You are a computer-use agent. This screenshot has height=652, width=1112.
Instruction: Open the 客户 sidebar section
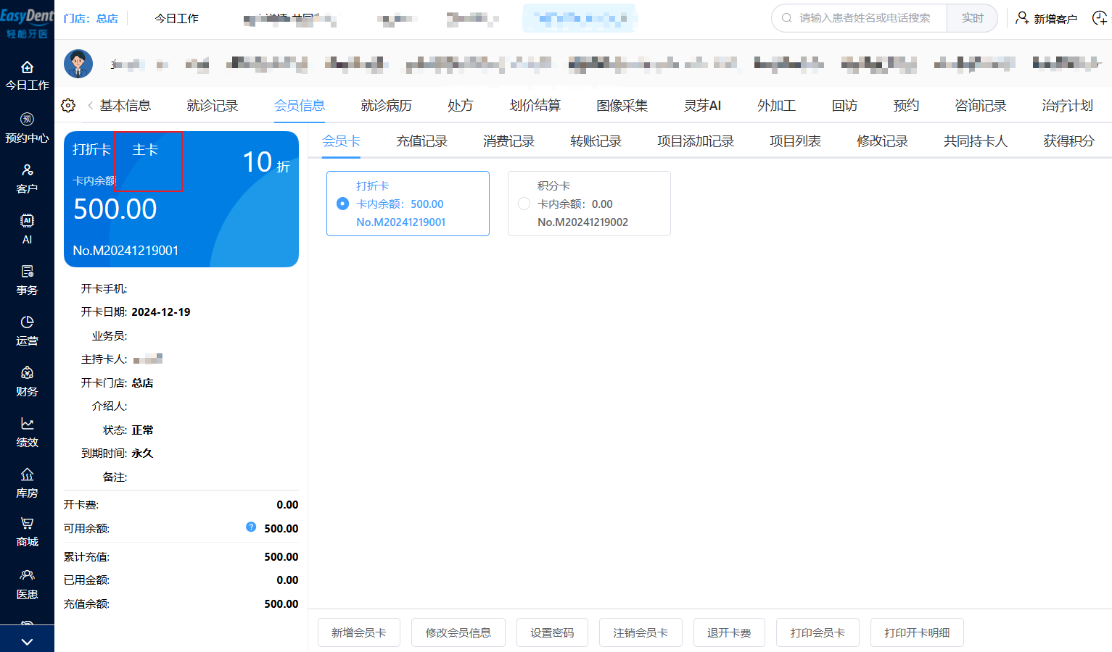click(x=27, y=179)
